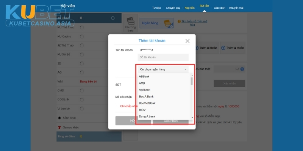Refresh the KU Casino balance

coord(82,36)
